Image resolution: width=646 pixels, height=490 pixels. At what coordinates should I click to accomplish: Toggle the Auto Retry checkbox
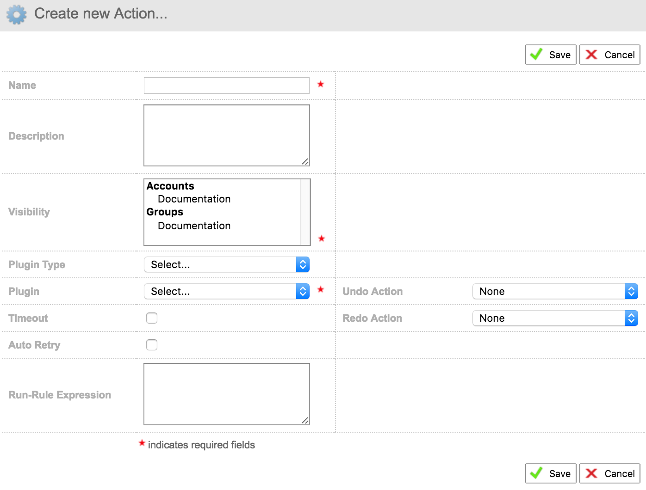coord(152,345)
